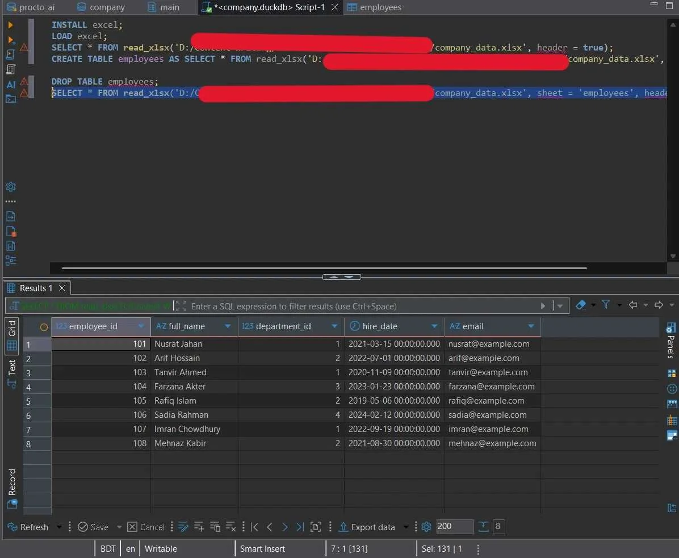Open email column dropdown arrow

coord(531,326)
